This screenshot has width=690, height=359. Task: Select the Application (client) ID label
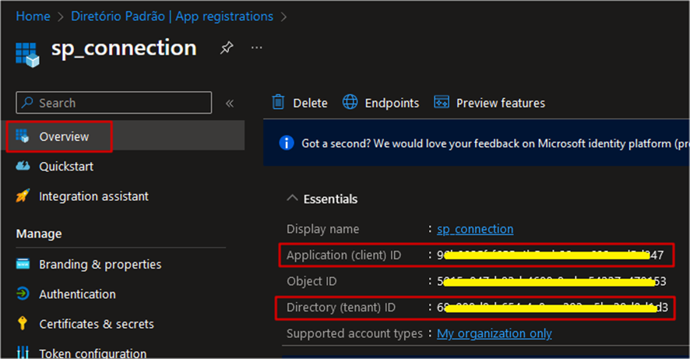(343, 255)
